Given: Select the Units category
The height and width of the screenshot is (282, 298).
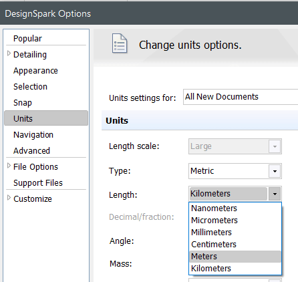Looking at the screenshot, I should pyautogui.click(x=46, y=118).
